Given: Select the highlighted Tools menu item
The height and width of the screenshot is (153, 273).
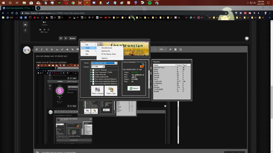Looking at the screenshot, I should (89, 48).
